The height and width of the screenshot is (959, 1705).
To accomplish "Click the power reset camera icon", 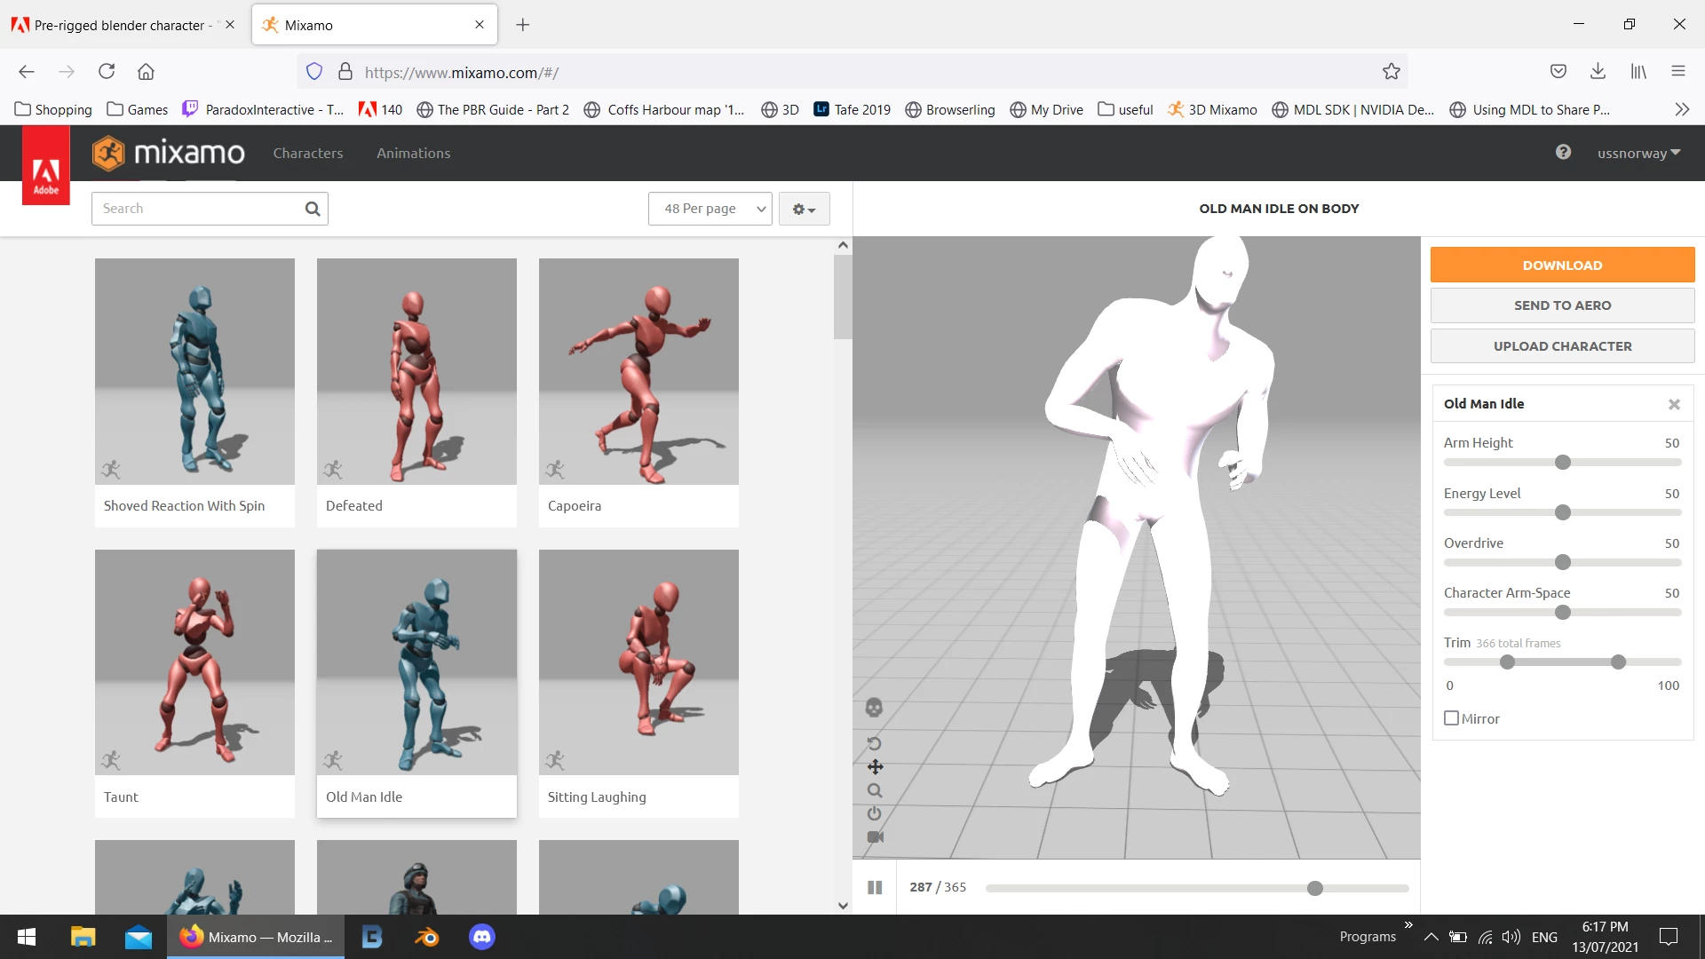I will tap(875, 813).
